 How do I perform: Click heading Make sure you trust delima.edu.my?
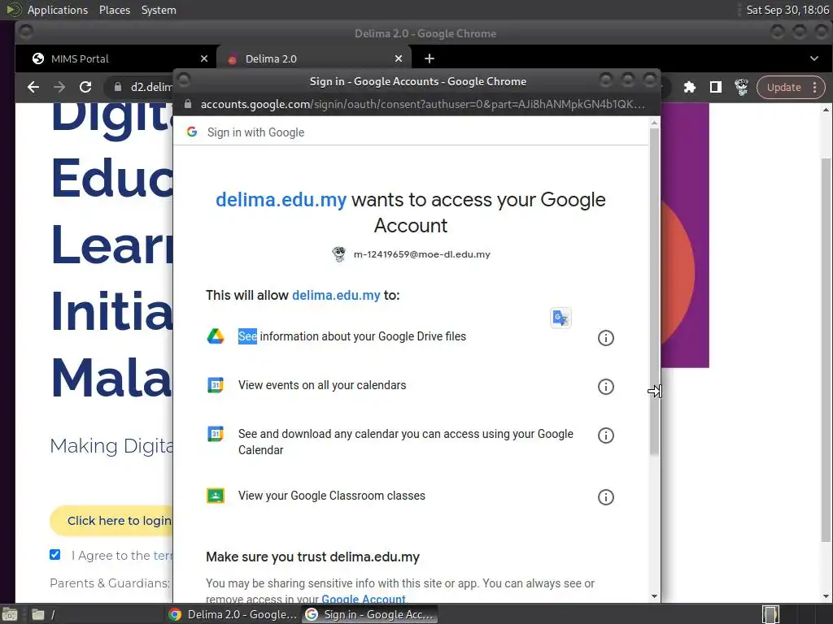(x=312, y=557)
